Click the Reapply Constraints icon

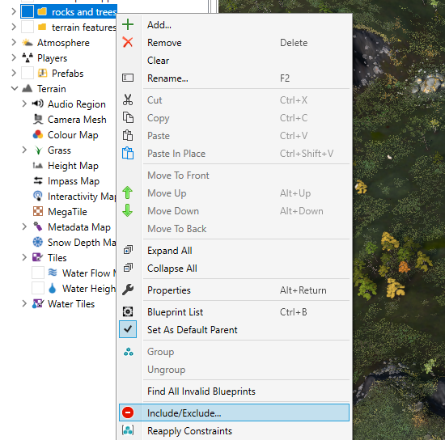(128, 430)
